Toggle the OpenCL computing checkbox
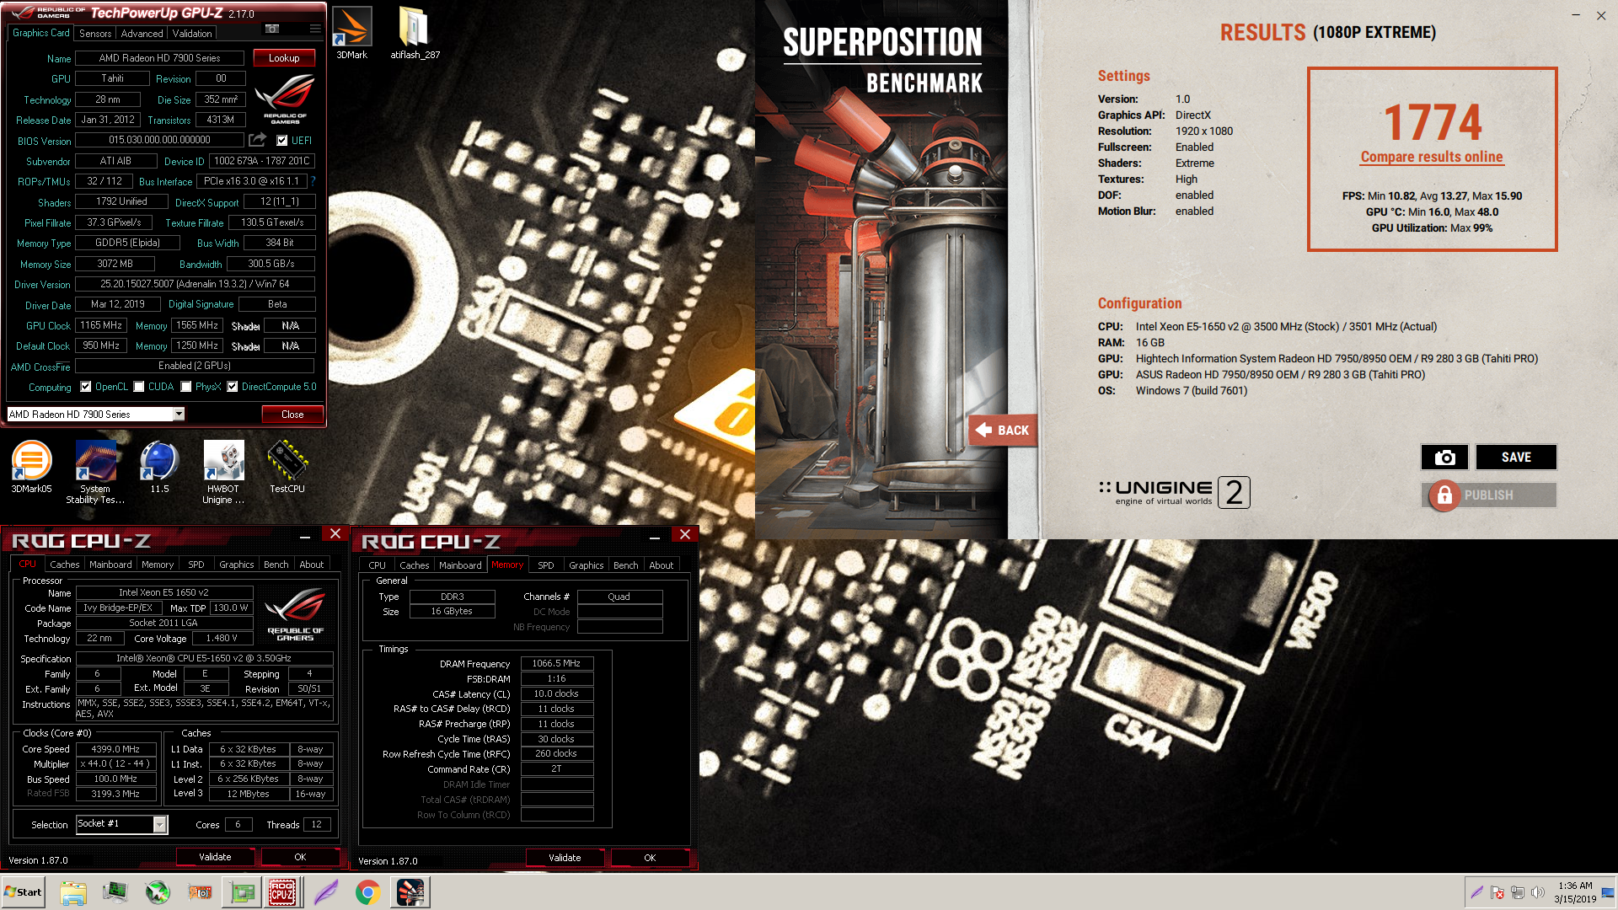The width and height of the screenshot is (1618, 910). (86, 387)
